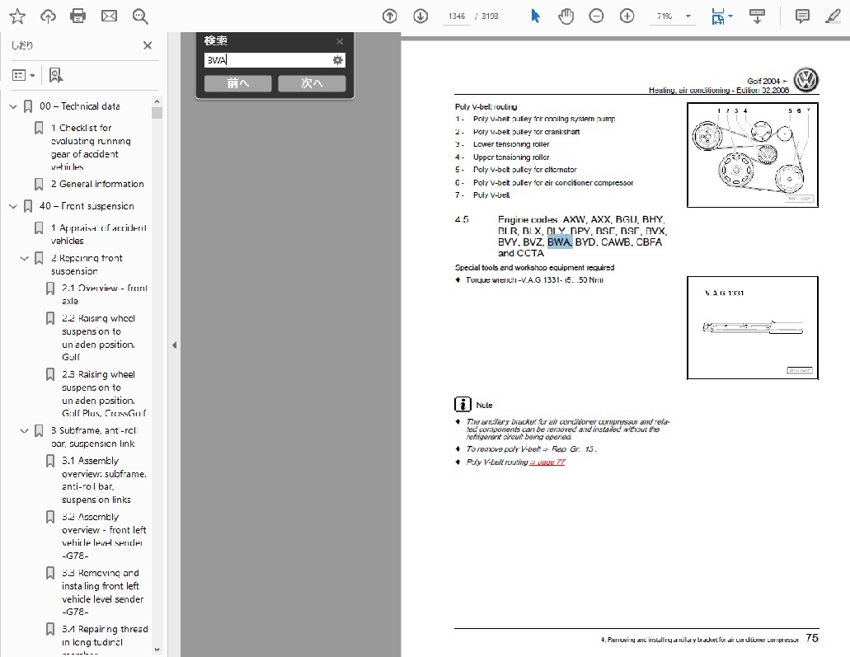Click the star bookmark icon in the toolbar
This screenshot has height=657, width=850.
tap(17, 16)
